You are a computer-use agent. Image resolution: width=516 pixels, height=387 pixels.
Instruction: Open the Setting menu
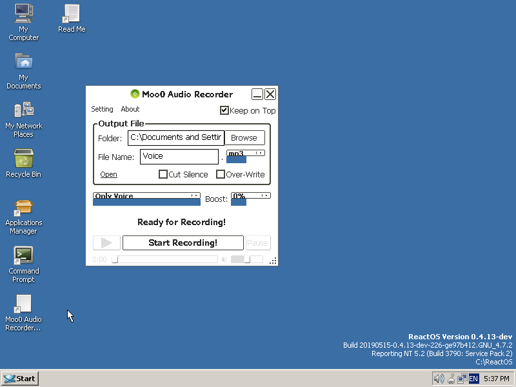102,109
